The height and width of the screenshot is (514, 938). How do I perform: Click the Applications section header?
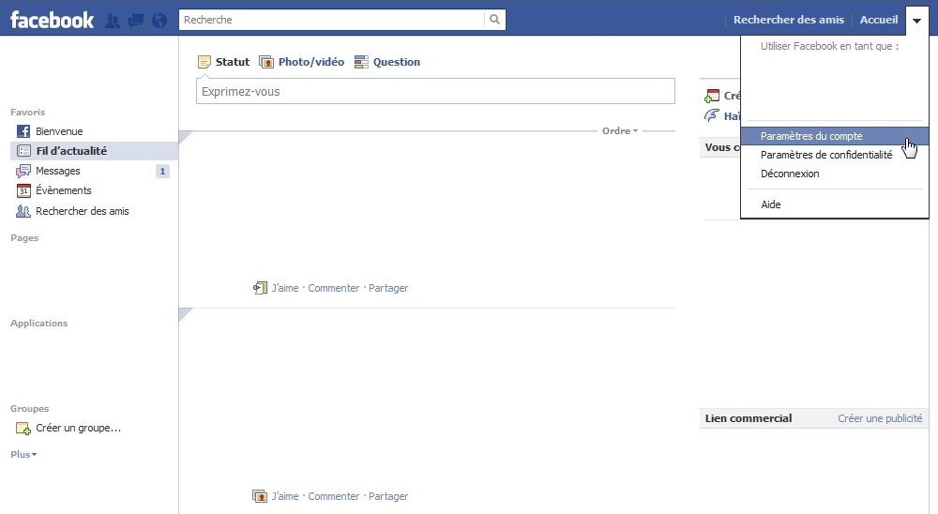38,323
